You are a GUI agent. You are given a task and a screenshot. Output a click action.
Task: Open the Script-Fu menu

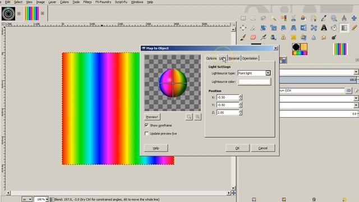point(121,2)
